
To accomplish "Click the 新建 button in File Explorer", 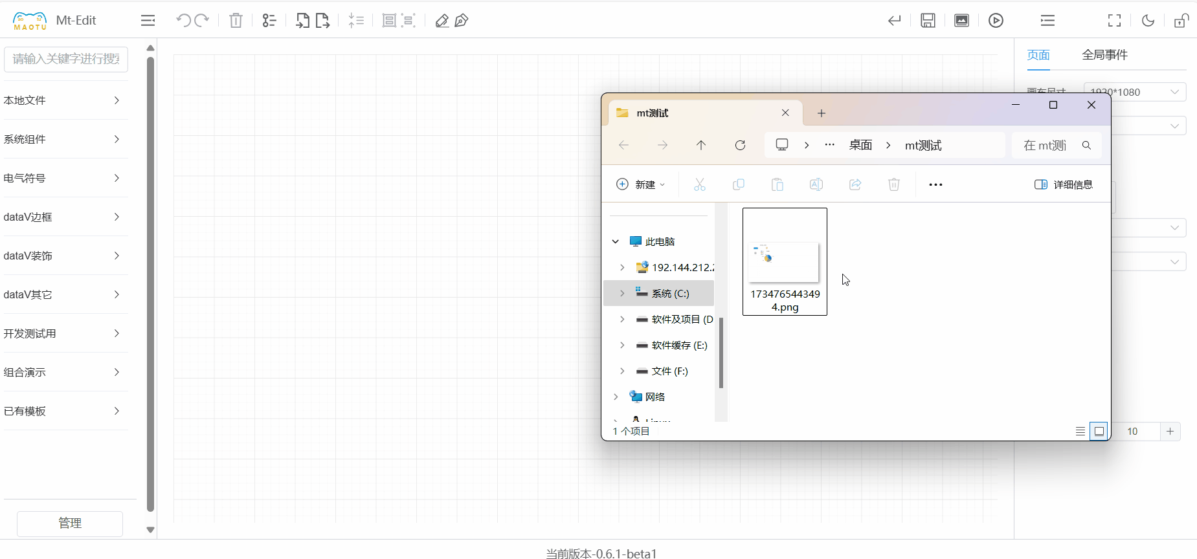I will [640, 184].
